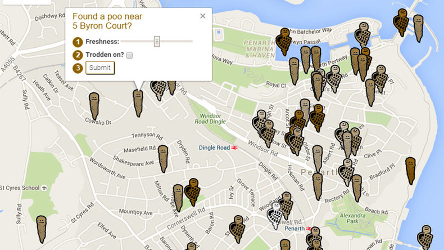Click the poo marker beside Sully Rd
This screenshot has width=444, height=250.
42,229
